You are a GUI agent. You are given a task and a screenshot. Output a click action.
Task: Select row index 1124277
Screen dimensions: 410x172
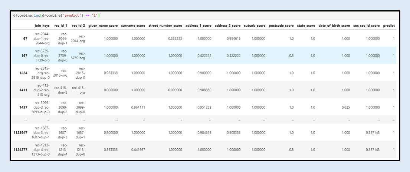(20, 149)
